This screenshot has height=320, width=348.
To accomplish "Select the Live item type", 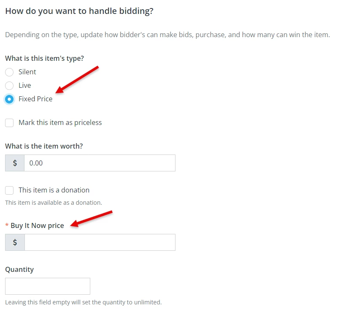I will [9, 85].
